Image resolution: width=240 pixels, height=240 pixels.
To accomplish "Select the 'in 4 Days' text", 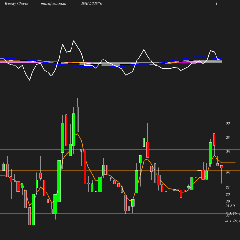I will click(x=232, y=221).
